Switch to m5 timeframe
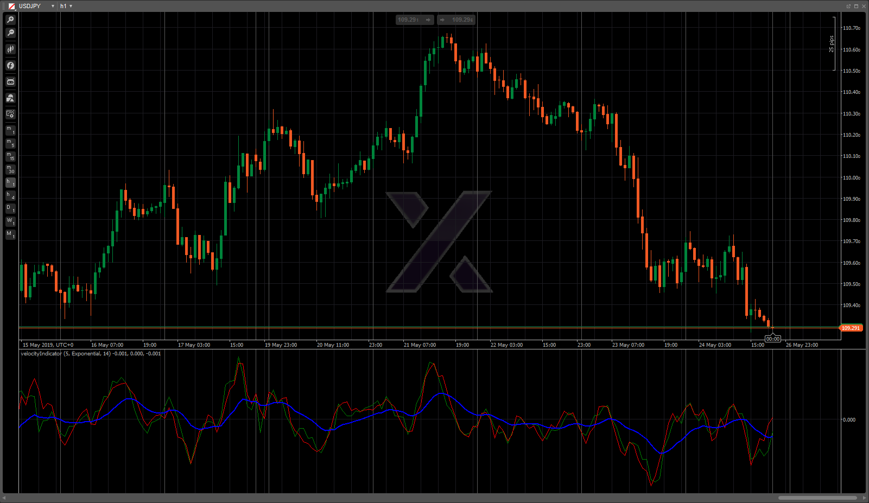This screenshot has width=869, height=503. [x=10, y=143]
